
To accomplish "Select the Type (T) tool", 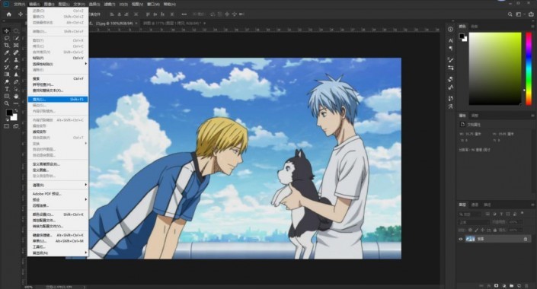I will point(7,89).
